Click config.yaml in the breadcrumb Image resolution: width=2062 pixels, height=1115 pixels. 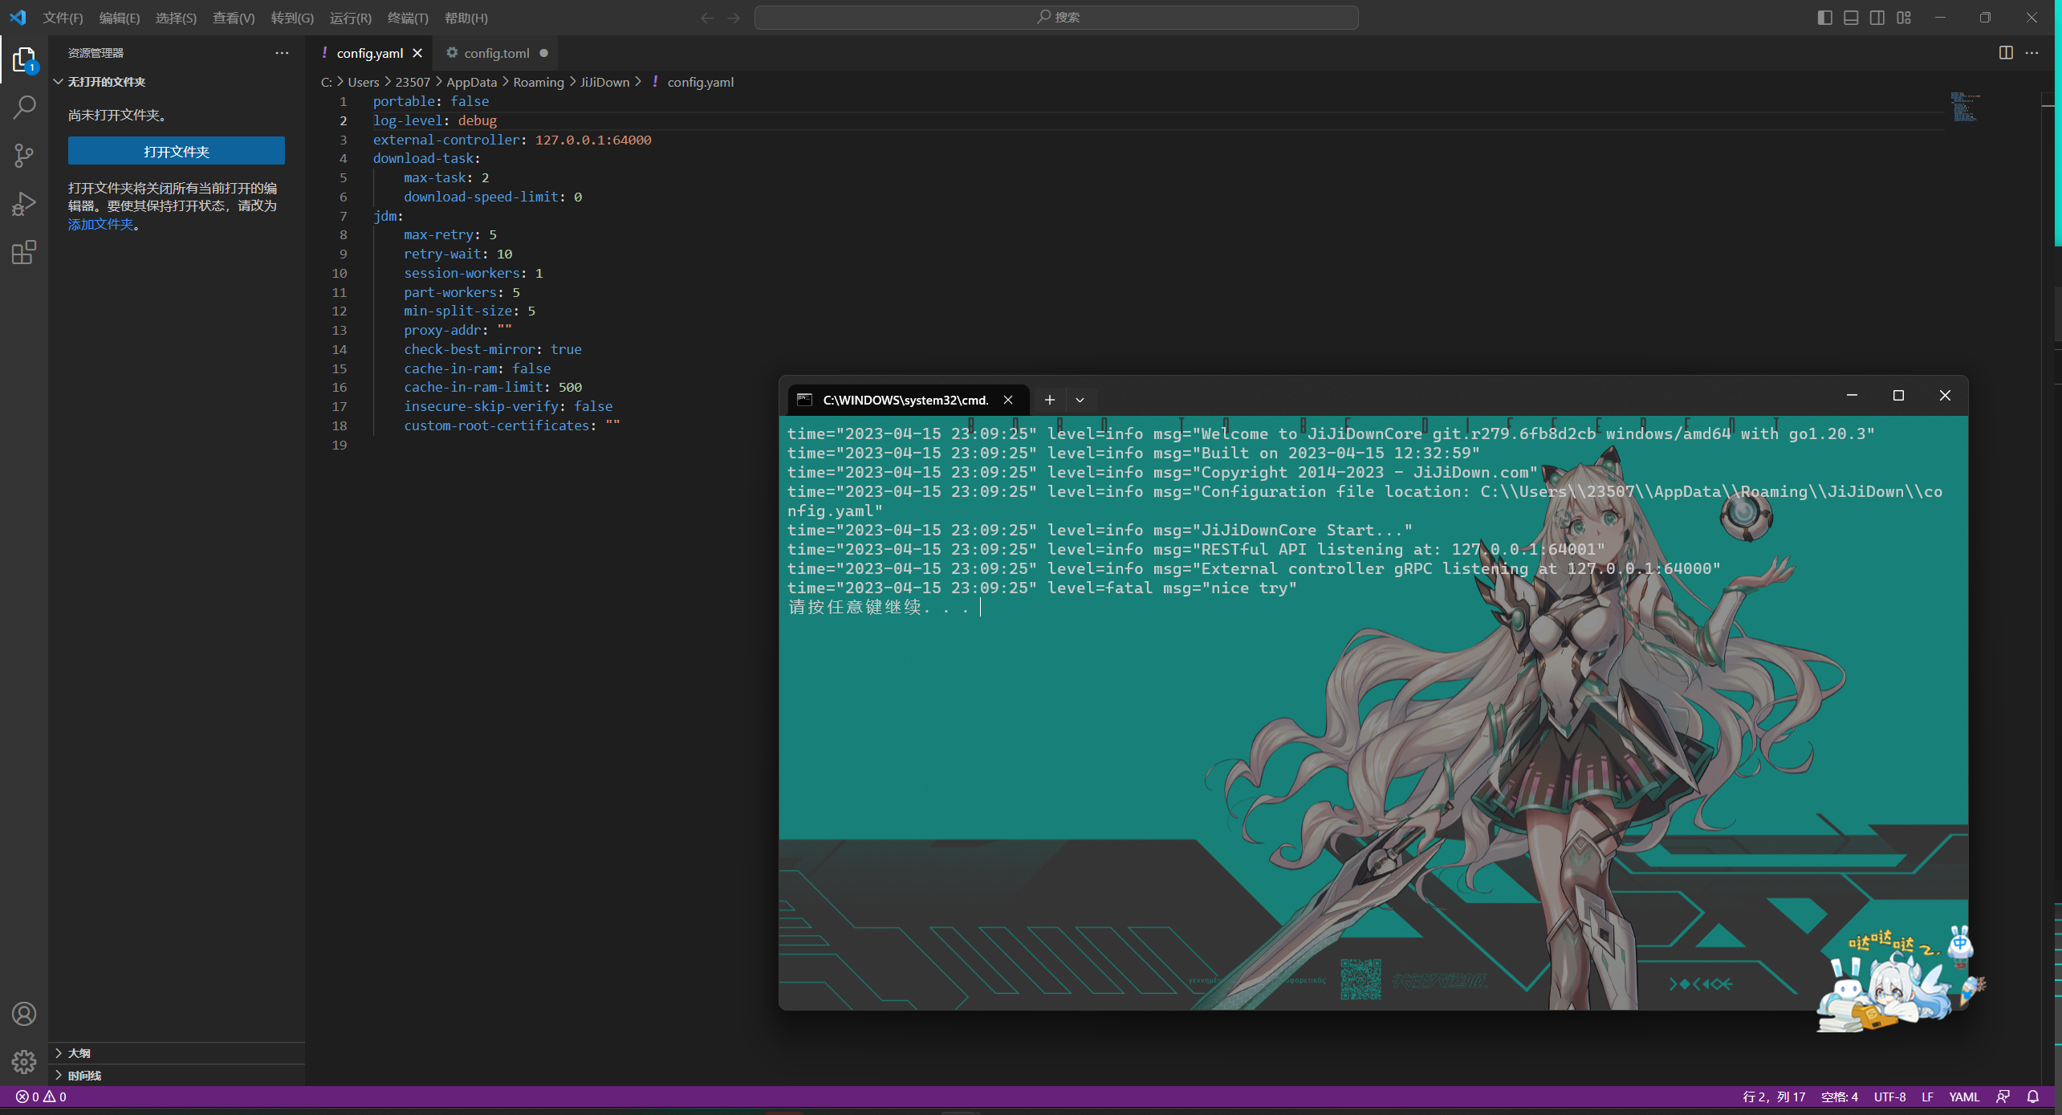coord(701,82)
